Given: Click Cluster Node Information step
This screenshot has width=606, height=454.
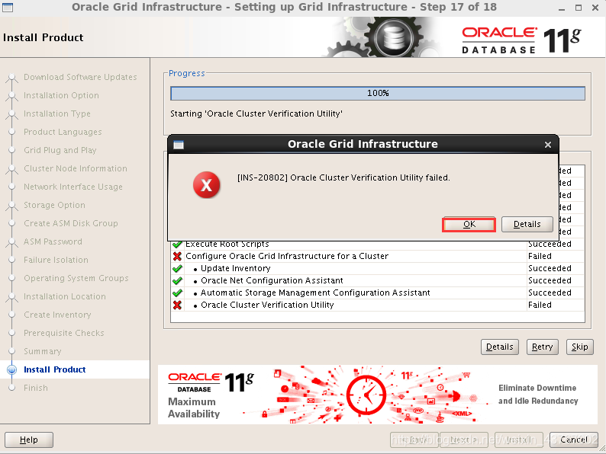Looking at the screenshot, I should click(76, 168).
